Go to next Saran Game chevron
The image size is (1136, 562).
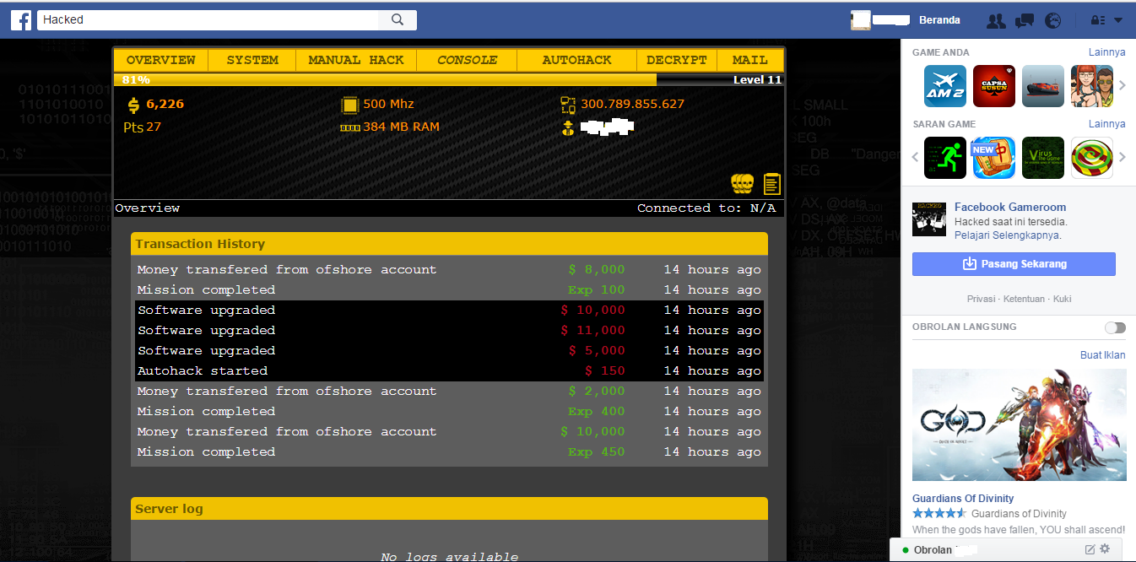point(1122,157)
